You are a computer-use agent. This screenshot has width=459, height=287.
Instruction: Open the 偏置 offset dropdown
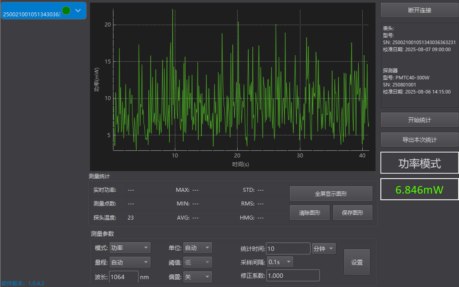[x=197, y=277]
